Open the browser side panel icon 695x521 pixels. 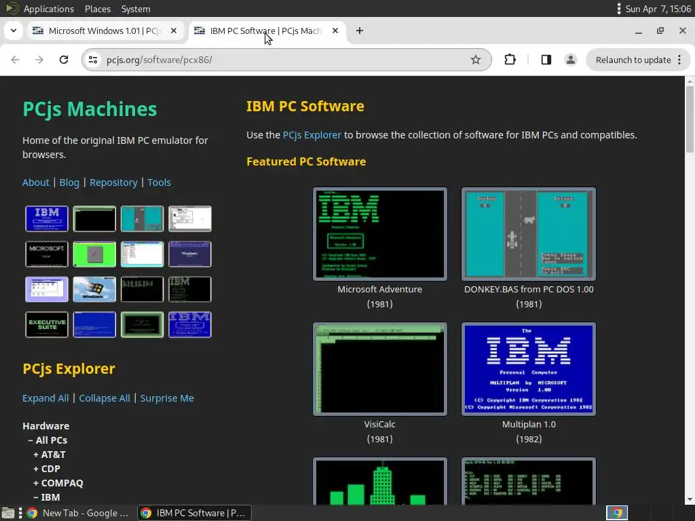[x=546, y=60]
